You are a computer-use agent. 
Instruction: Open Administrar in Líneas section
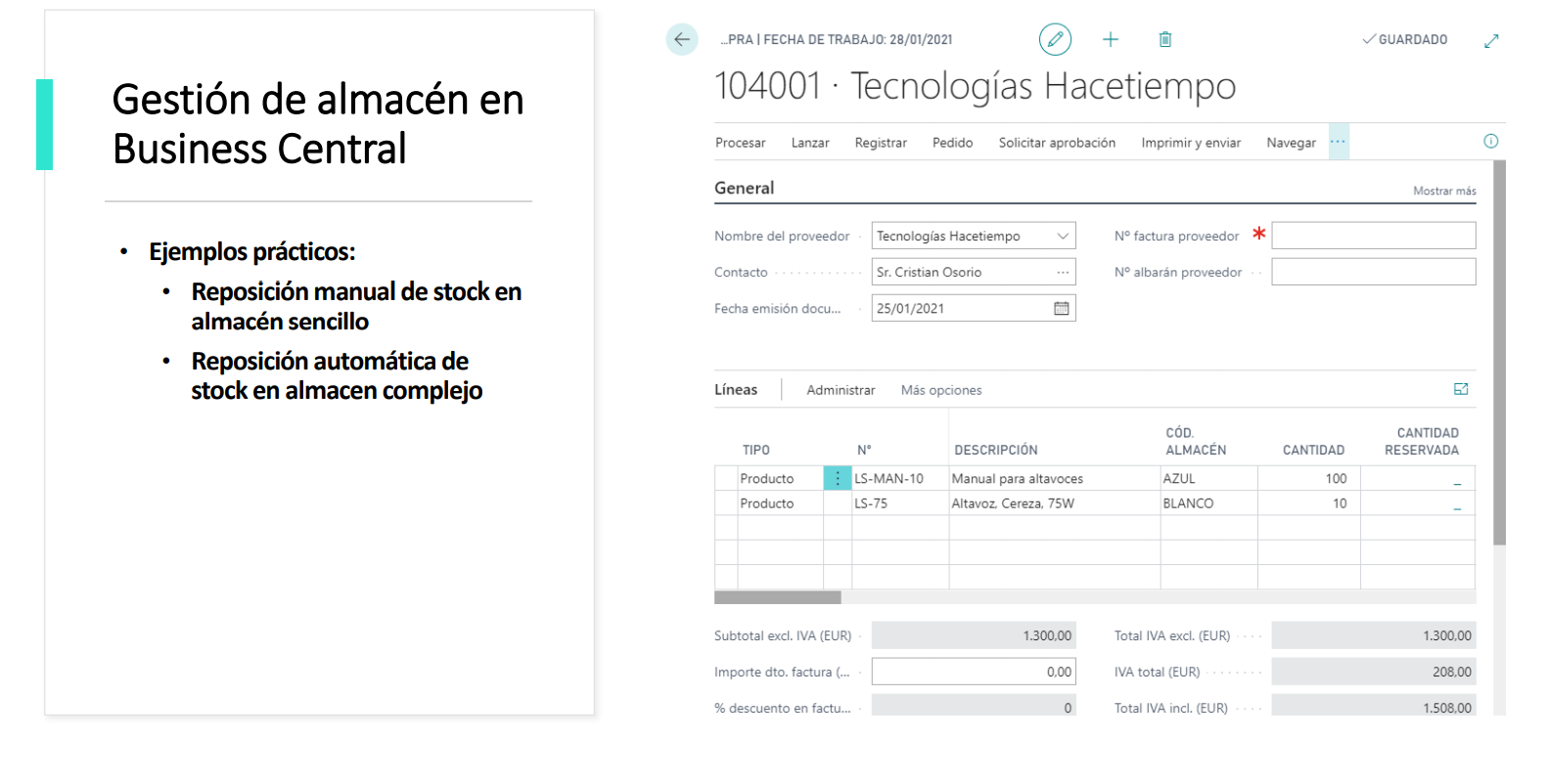coord(841,390)
